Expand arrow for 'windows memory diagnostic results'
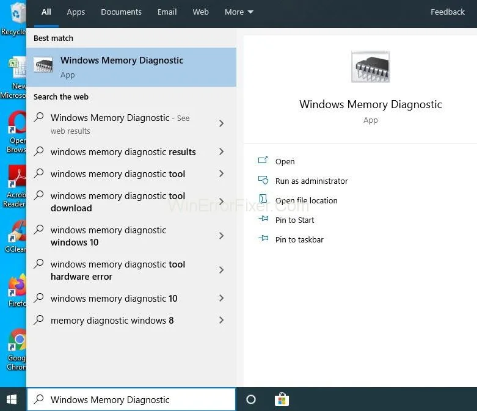The width and height of the screenshot is (477, 411). tap(222, 151)
